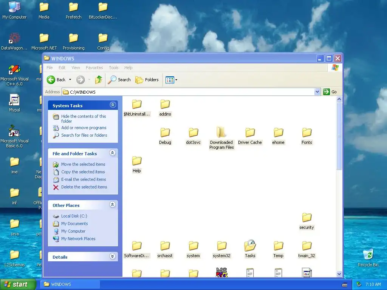The height and width of the screenshot is (290, 387).
Task: Go to My Documents in Other Places
Action: tap(74, 224)
